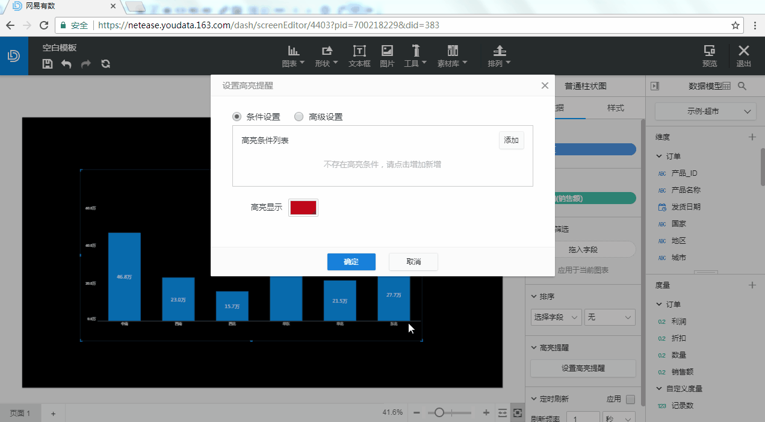Click the zoom slider handle

tap(439, 412)
